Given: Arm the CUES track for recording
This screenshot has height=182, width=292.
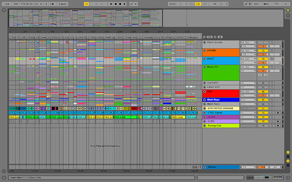Looking at the screenshot, I should [x=278, y=121].
